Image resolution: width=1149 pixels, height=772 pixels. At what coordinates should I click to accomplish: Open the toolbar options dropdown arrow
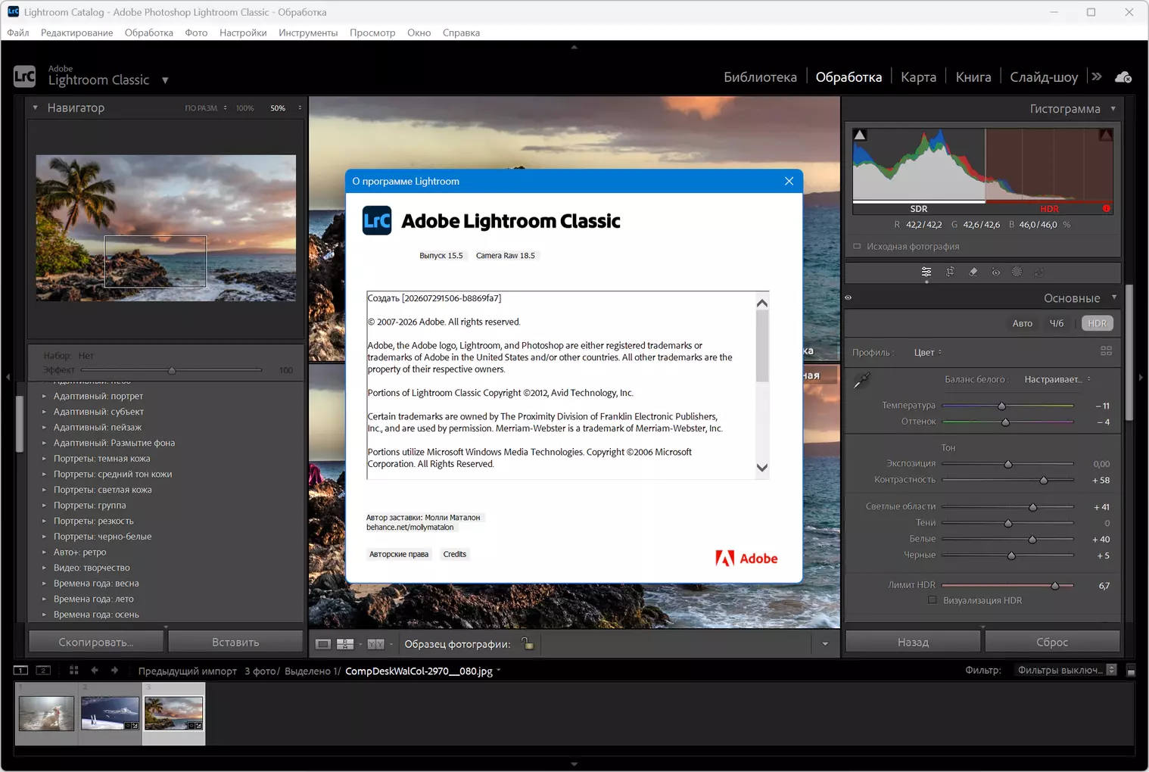(825, 644)
